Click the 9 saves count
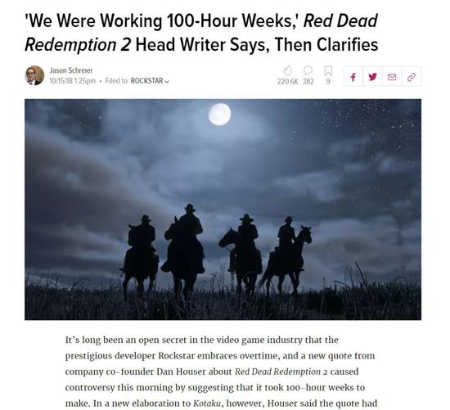The height and width of the screenshot is (410, 450). (328, 82)
